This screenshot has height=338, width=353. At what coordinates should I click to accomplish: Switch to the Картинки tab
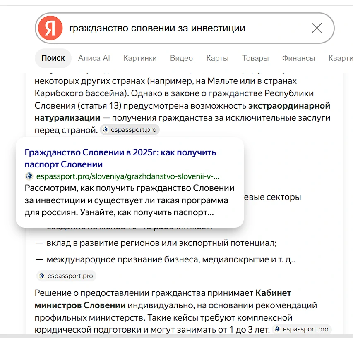click(140, 58)
